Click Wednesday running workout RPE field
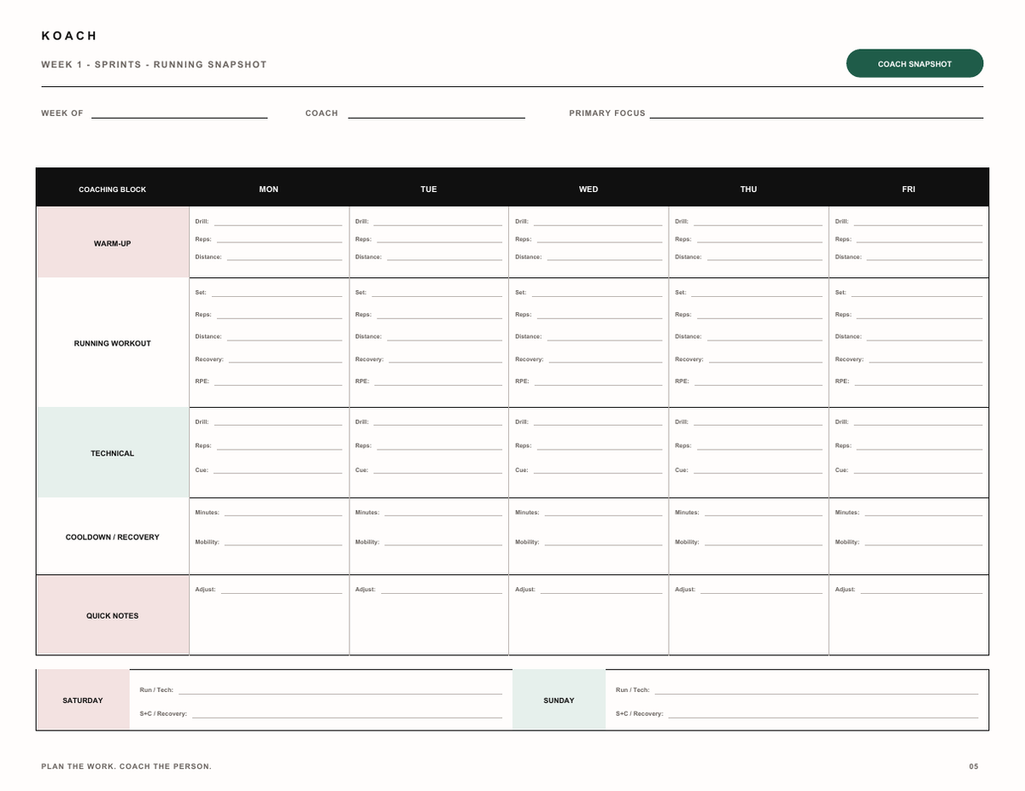Image resolution: width=1025 pixels, height=791 pixels. tap(598, 381)
